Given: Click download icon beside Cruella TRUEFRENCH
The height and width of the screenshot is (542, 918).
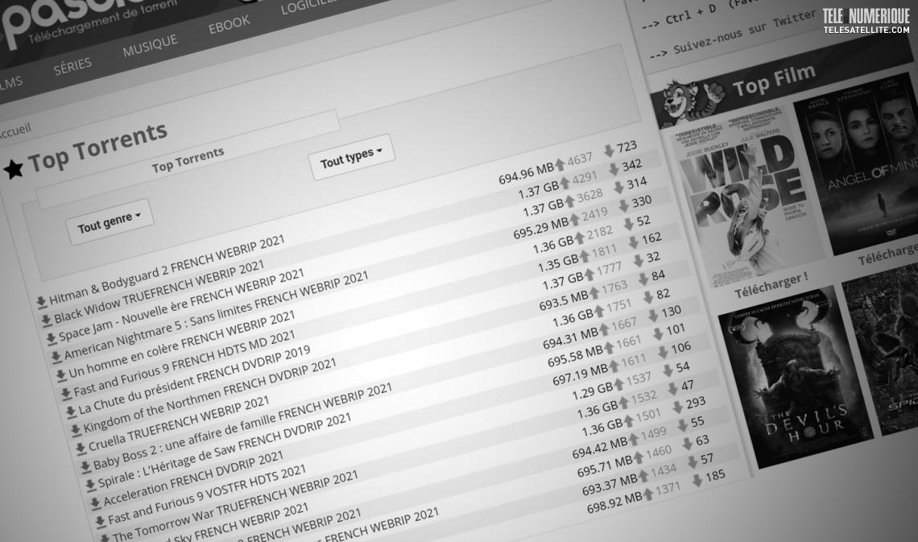Looking at the screenshot, I should coord(81,449).
